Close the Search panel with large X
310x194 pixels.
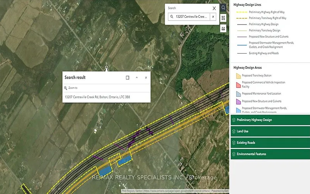pyautogui.click(x=214, y=8)
